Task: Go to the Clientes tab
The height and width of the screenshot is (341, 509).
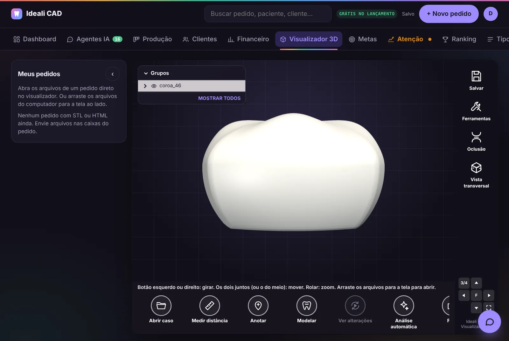Action: pyautogui.click(x=199, y=39)
